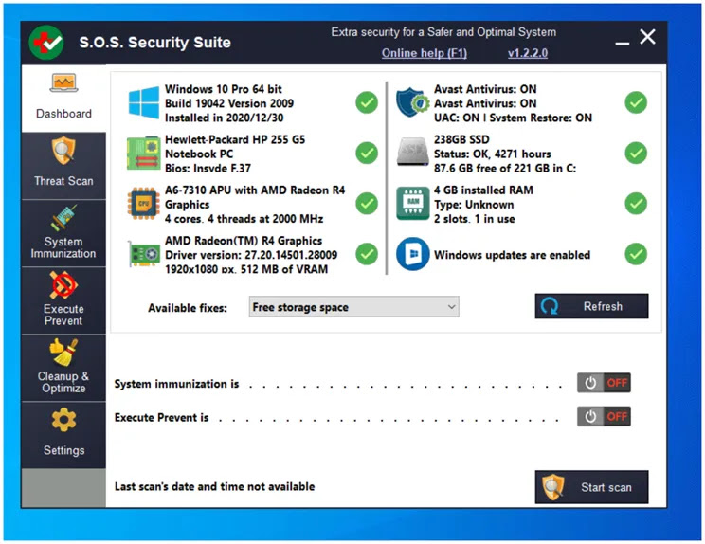
Task: Close the S.O.S. Security Suite window
Action: point(648,37)
